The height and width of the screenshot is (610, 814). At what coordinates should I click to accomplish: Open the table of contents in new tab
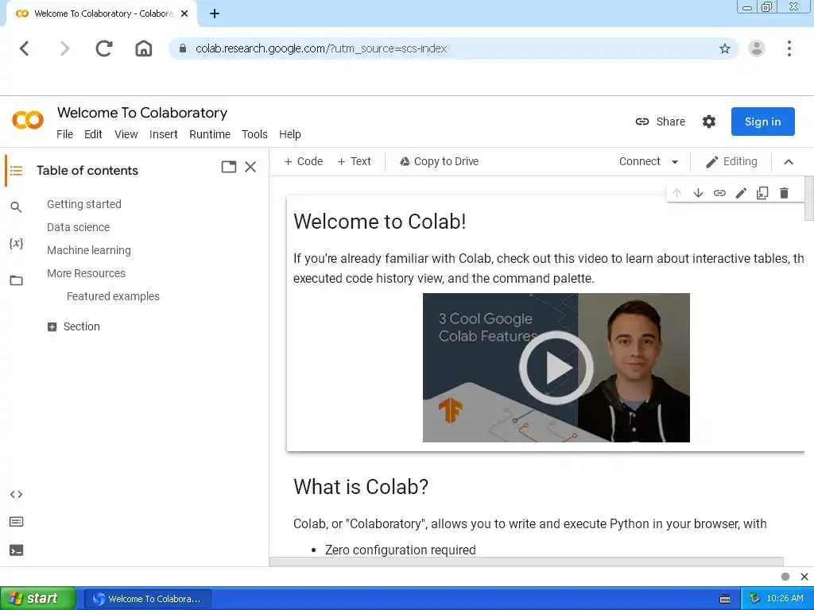tap(228, 167)
